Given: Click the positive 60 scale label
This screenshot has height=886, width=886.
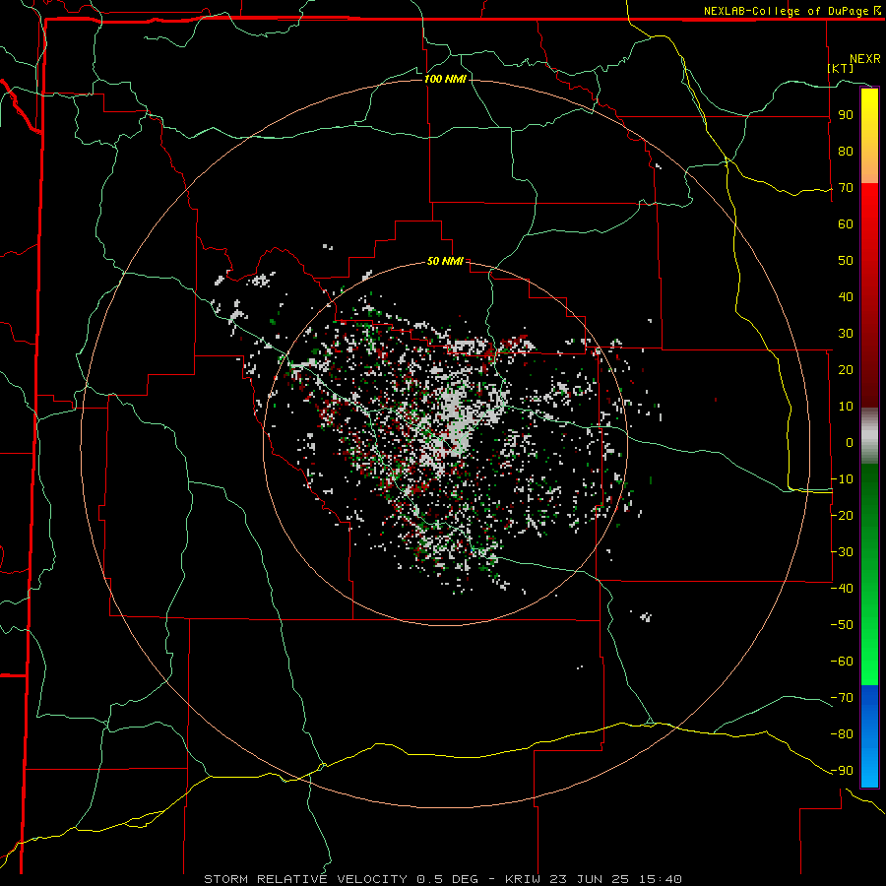Looking at the screenshot, I should [846, 224].
